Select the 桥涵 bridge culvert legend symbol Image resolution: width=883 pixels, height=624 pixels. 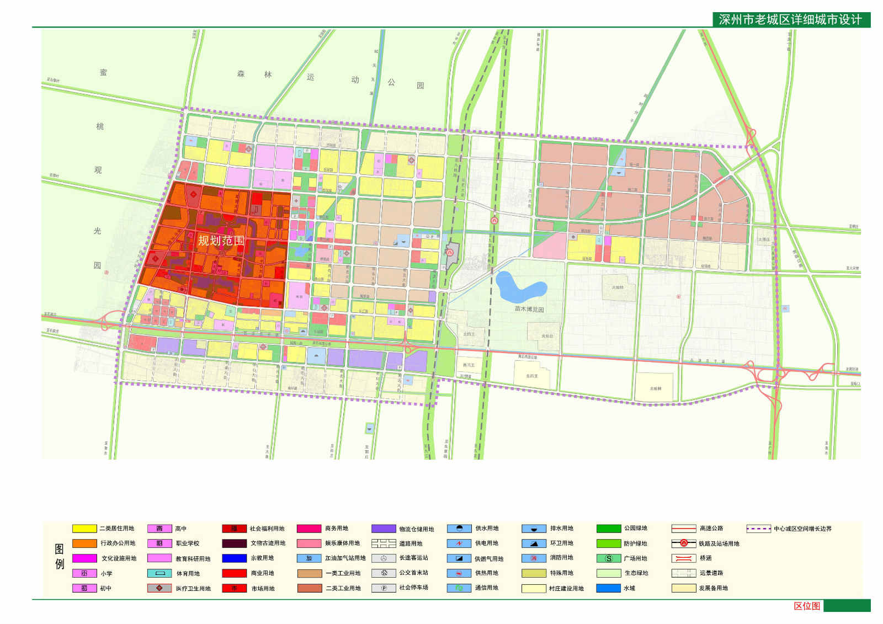(x=684, y=558)
